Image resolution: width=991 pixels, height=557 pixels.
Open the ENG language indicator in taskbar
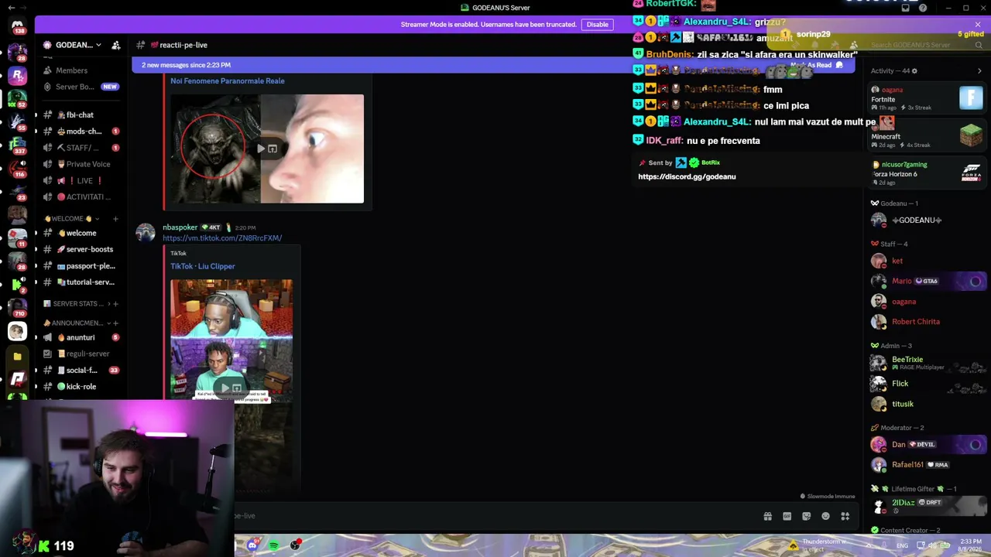pos(903,545)
